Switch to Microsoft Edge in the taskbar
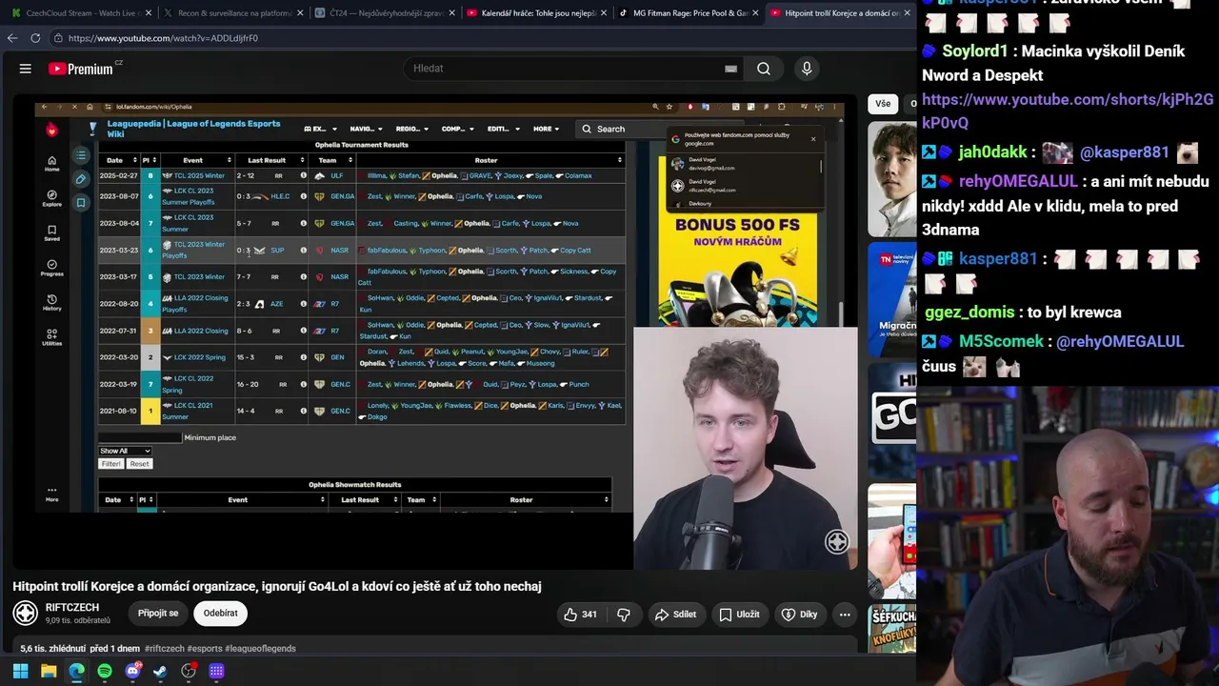This screenshot has width=1219, height=686. tap(76, 671)
